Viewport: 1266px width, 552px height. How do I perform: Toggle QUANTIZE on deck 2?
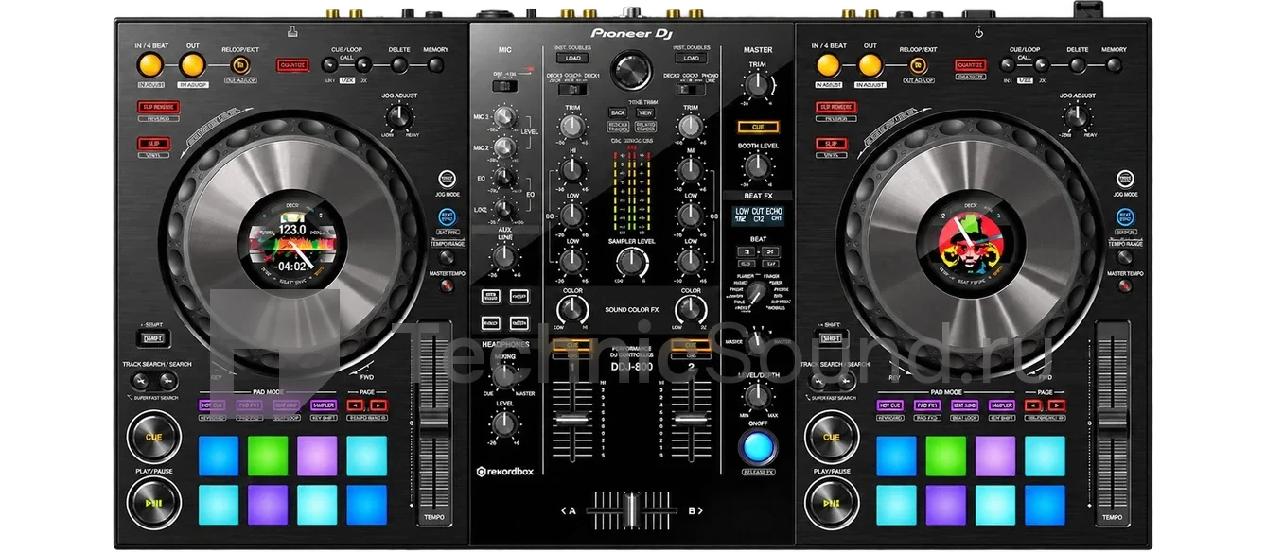[970, 65]
